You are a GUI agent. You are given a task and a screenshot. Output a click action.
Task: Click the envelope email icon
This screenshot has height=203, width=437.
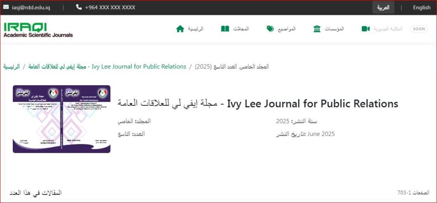pos(6,7)
